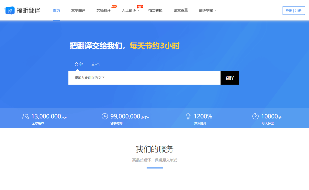Screen dimensions: 309x190
Task: Click the 福昕翻译 logo icon
Action: [x=10, y=10]
